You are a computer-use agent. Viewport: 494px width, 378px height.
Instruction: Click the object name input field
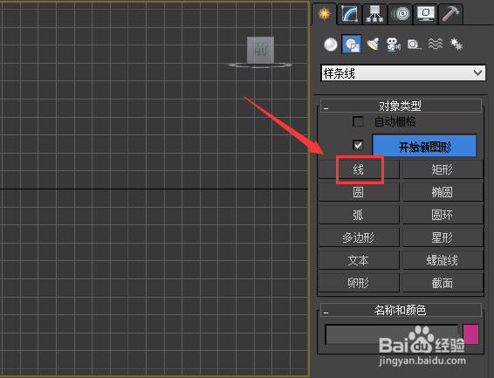(x=392, y=334)
